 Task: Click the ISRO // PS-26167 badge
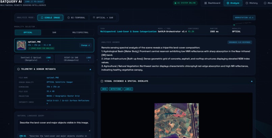click(x=34, y=2)
